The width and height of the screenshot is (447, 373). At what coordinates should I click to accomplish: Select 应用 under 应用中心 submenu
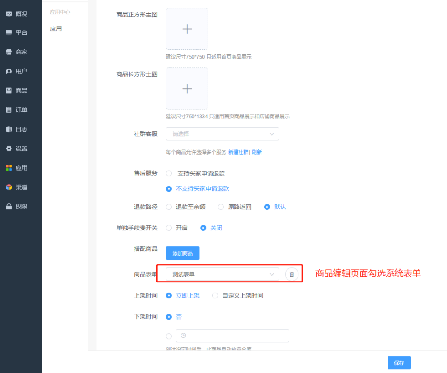pyautogui.click(x=56, y=28)
